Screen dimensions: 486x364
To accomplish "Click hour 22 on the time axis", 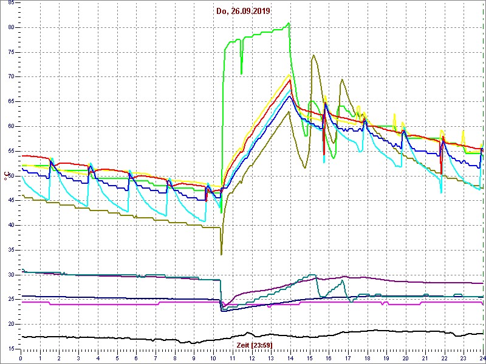I will point(444,358).
